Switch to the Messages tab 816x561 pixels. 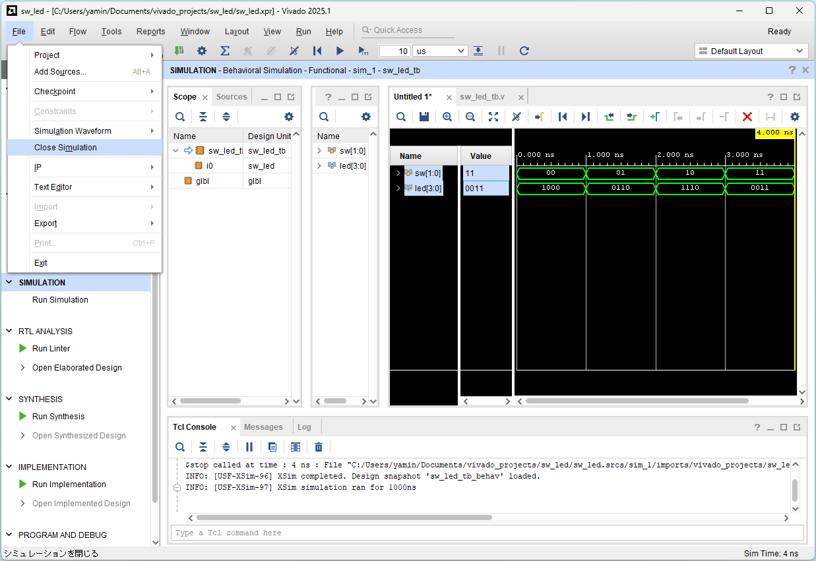pos(263,427)
